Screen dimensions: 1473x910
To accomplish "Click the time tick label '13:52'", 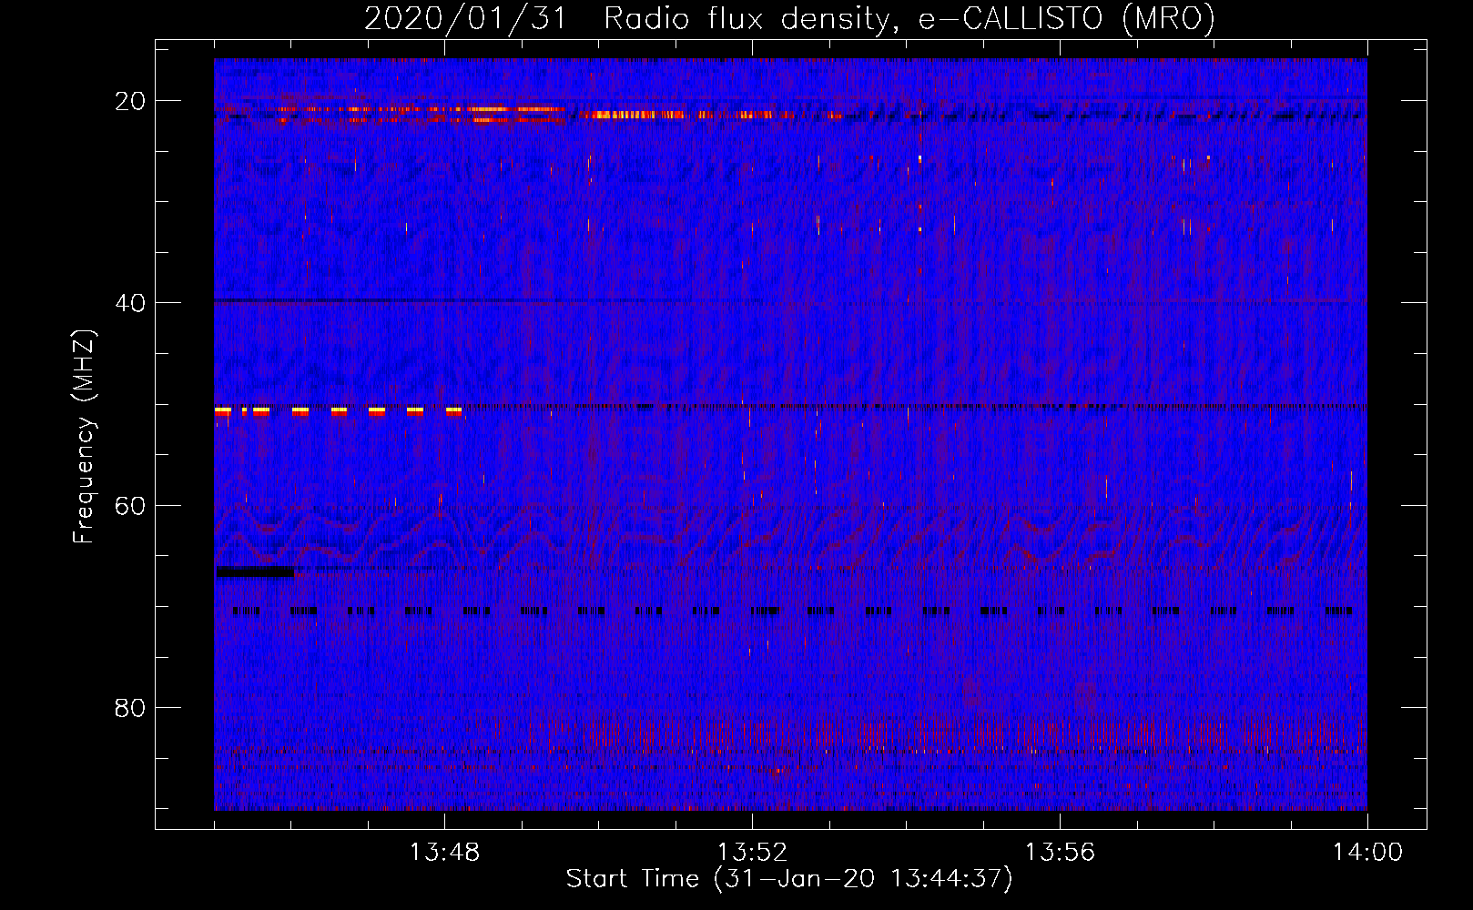I will click(x=753, y=853).
